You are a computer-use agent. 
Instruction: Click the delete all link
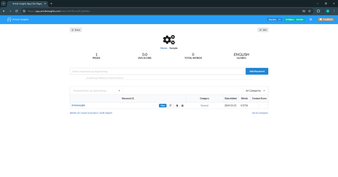point(75,113)
